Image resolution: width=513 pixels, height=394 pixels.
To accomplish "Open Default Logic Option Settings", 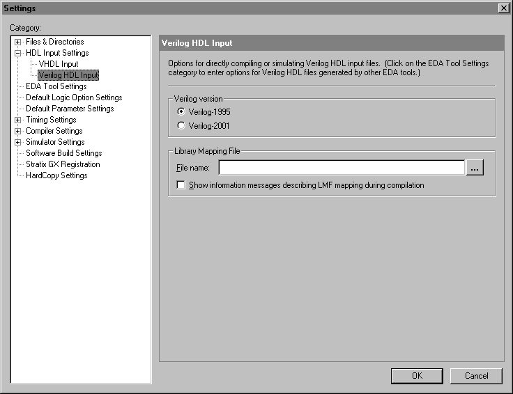I will coord(74,97).
